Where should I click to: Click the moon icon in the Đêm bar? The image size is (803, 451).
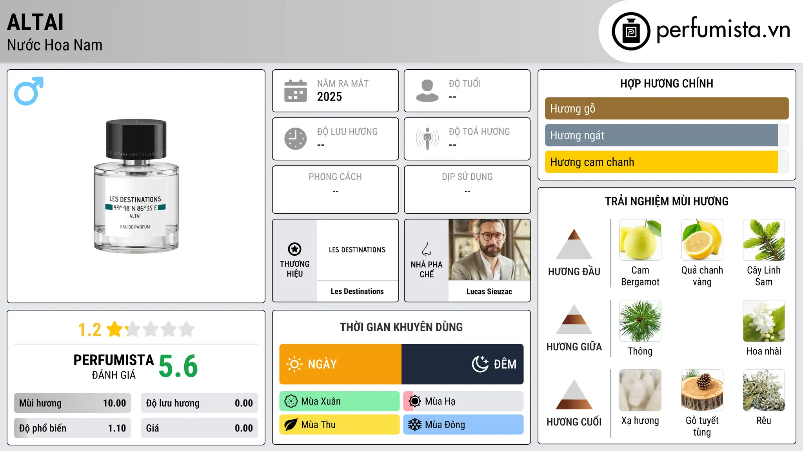coord(480,364)
